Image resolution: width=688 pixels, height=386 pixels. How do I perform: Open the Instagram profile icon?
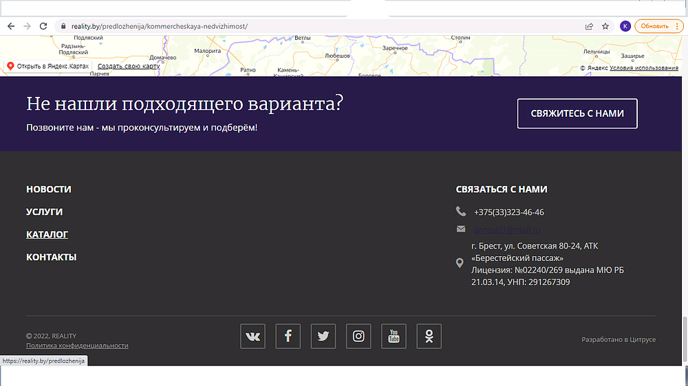358,337
